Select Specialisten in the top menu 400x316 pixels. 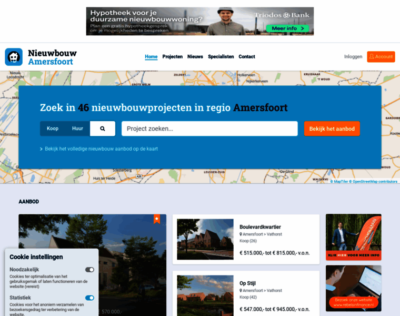tap(221, 57)
